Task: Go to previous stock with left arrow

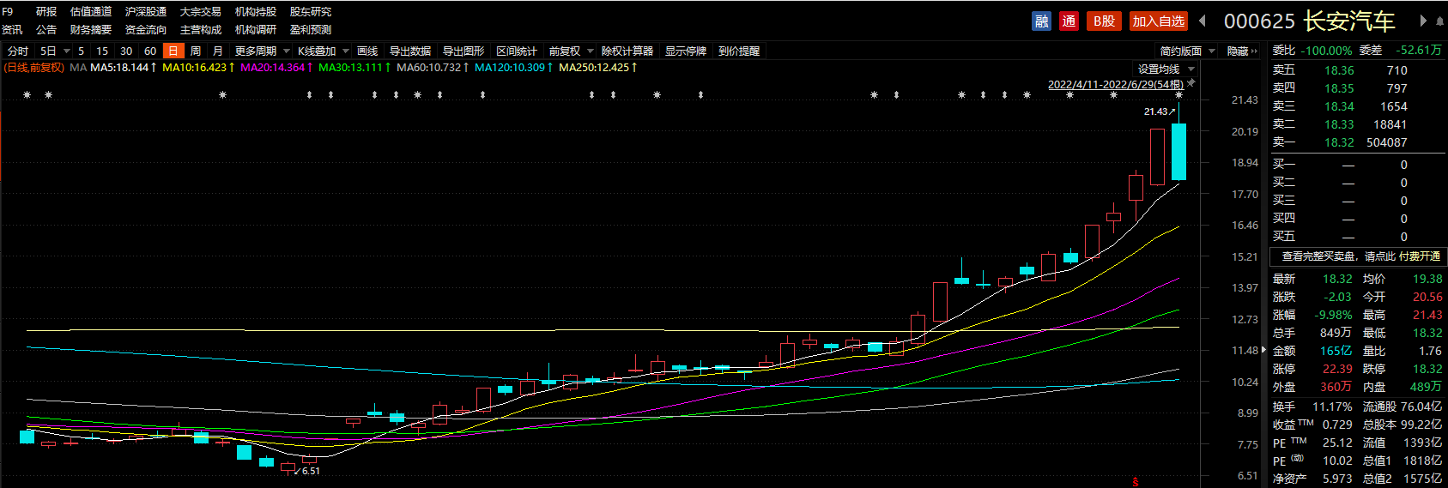Action: pos(1203,21)
